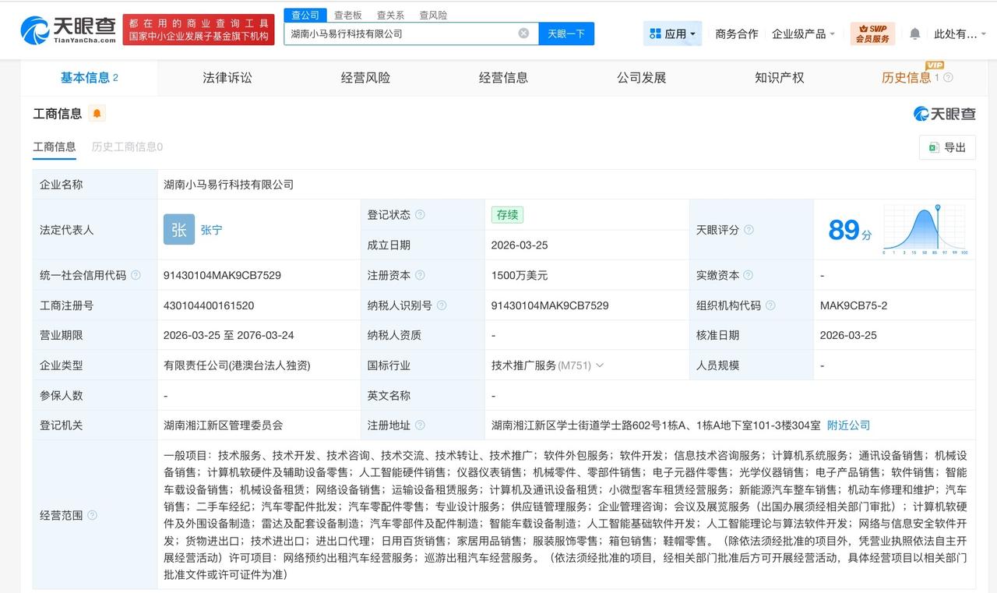Open the 知识产权 tab

[x=780, y=77]
